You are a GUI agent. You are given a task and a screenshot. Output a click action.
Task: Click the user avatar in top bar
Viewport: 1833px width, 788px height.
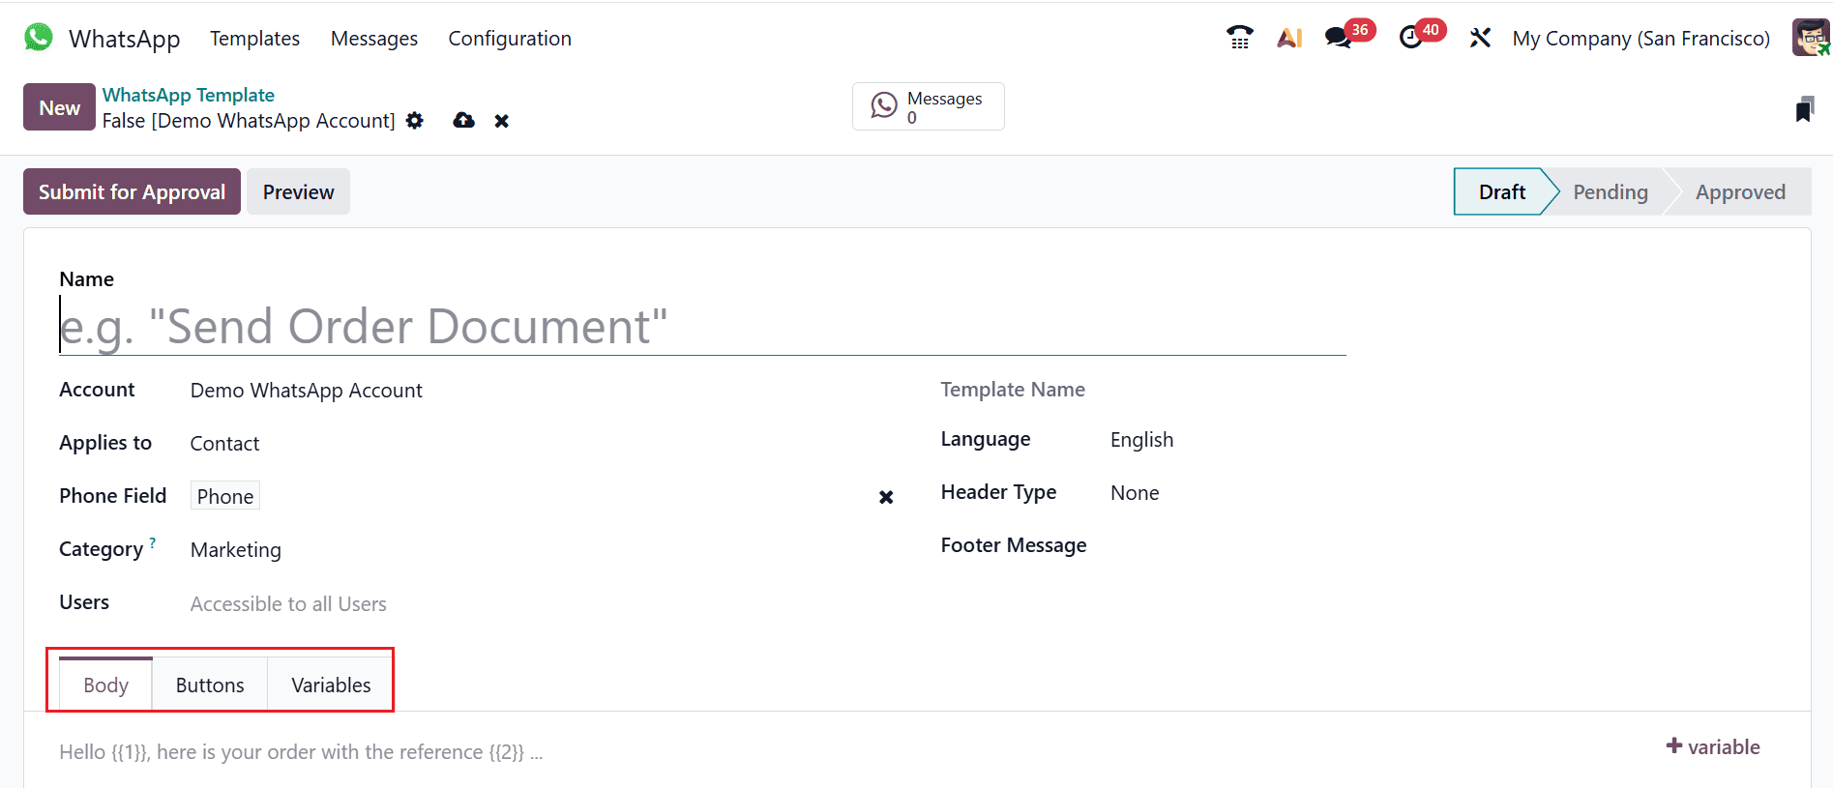pyautogui.click(x=1811, y=38)
